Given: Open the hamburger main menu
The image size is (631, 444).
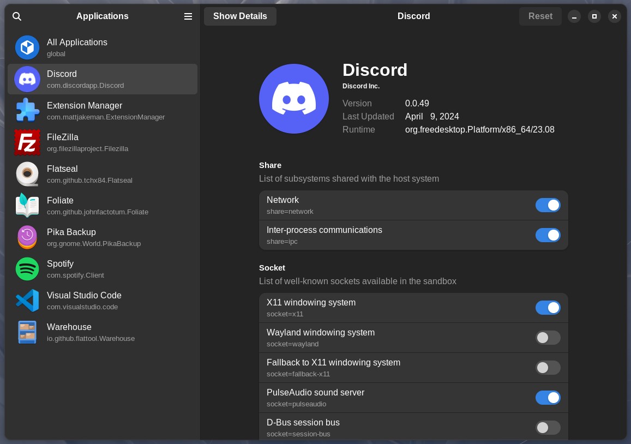Looking at the screenshot, I should tap(188, 16).
